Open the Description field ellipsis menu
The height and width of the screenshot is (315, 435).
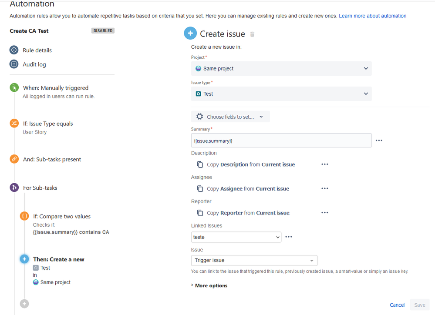coord(325,164)
